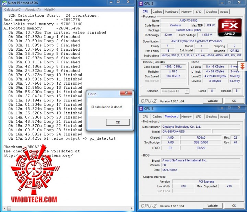Click OK in bottom CPU-Z window
This screenshot has width=247, height=212.
pos(234,206)
